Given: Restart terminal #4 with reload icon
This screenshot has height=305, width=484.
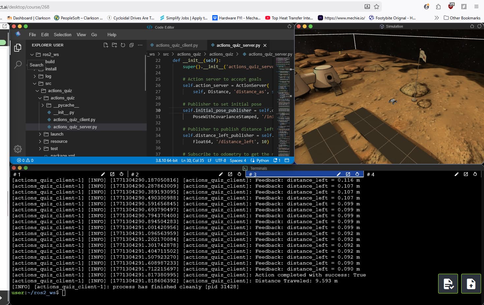Looking at the screenshot, I should [x=475, y=174].
